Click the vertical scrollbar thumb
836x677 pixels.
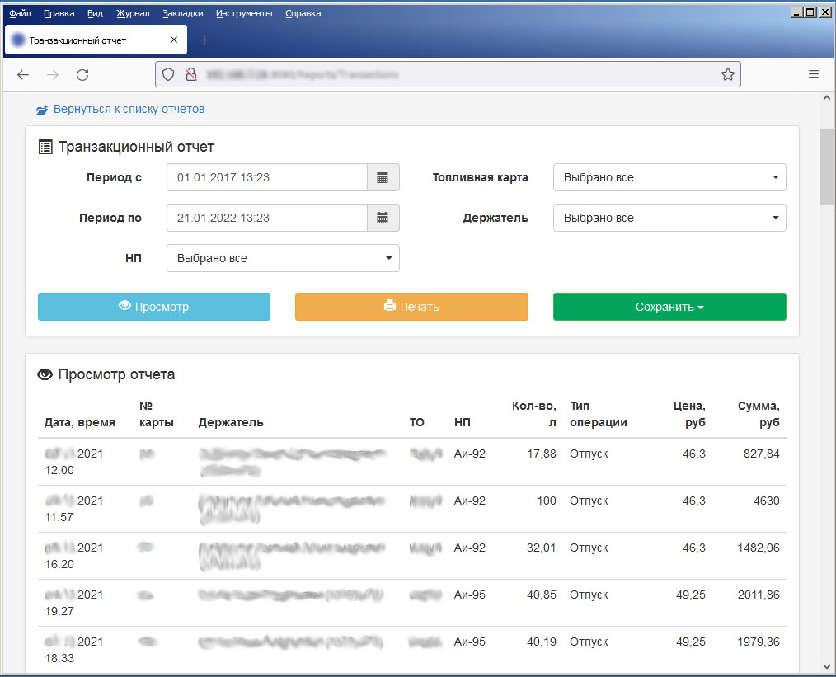(827, 167)
